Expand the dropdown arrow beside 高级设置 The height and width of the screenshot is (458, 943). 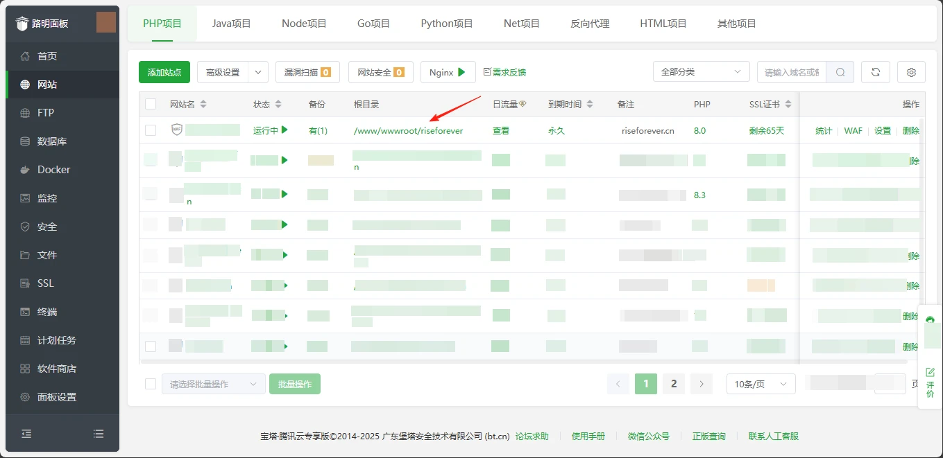pos(258,72)
